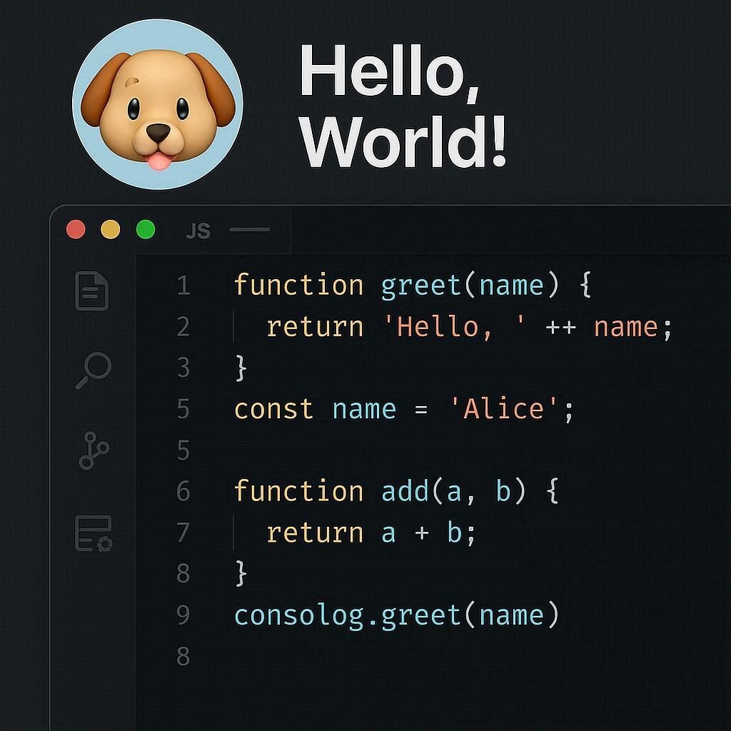This screenshot has height=731, width=731.
Task: Click 'return' before 'a + b'
Action: point(315,533)
